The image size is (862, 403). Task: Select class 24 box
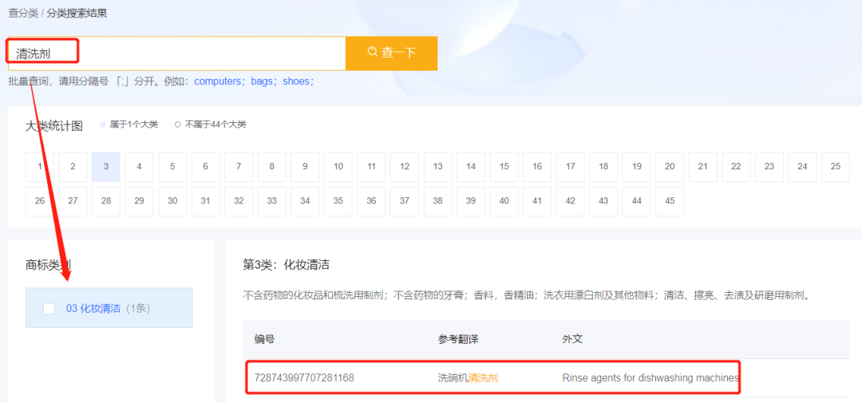pyautogui.click(x=803, y=167)
